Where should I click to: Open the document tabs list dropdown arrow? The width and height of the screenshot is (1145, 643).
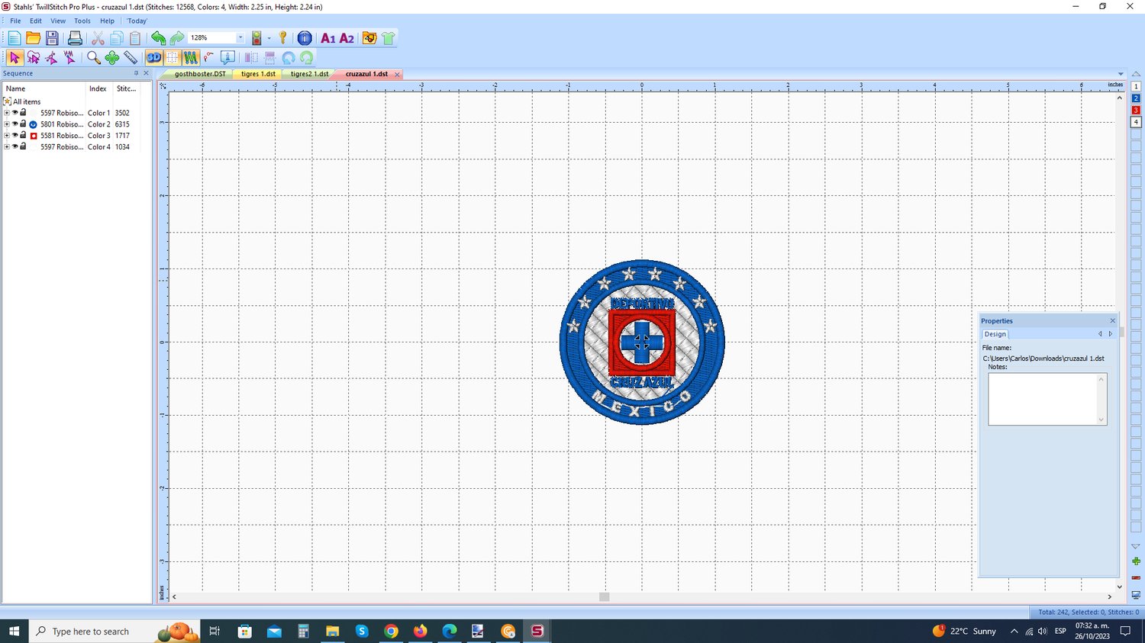tap(1121, 74)
